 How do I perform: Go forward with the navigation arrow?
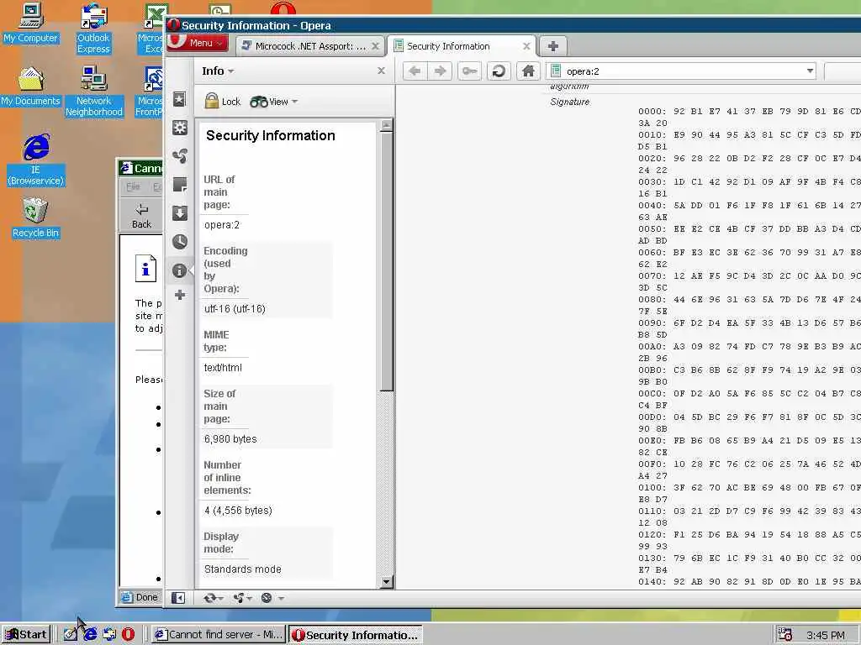[440, 71]
